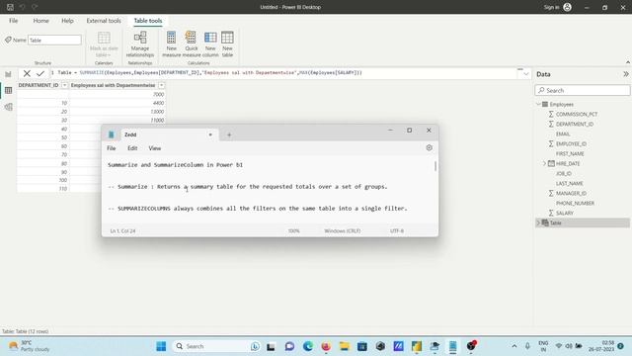Open the File tab in Power BI

point(13,21)
